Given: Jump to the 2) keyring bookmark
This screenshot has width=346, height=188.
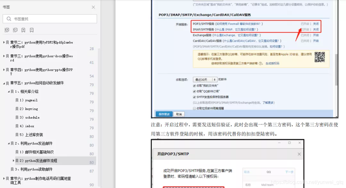Looking at the screenshot, I should pos(29,109).
